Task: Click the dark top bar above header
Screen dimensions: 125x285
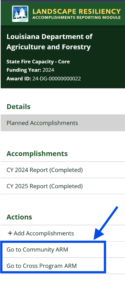Action: click(x=63, y=1)
